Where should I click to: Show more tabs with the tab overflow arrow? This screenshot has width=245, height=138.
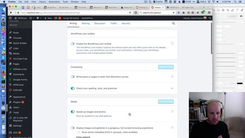pos(200,7)
